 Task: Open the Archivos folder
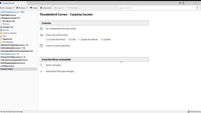point(6,30)
